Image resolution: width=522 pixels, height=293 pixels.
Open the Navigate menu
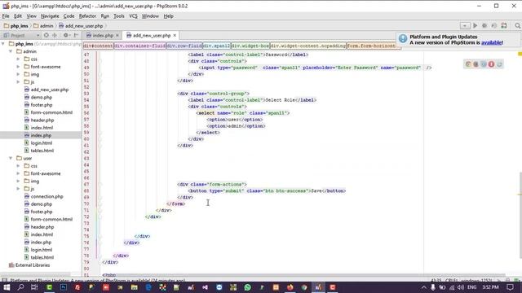click(50, 16)
